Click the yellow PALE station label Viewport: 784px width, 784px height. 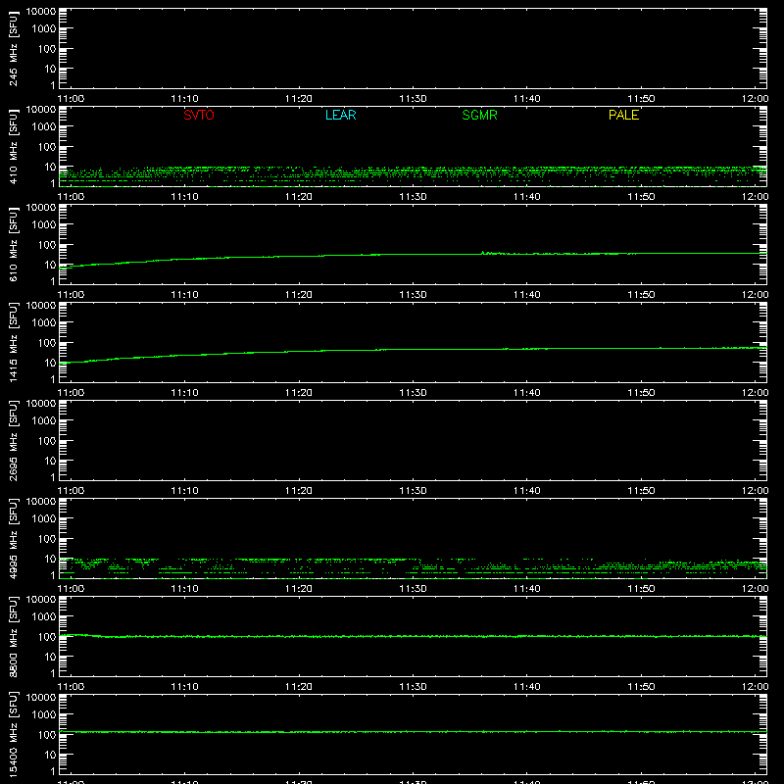[x=623, y=115]
